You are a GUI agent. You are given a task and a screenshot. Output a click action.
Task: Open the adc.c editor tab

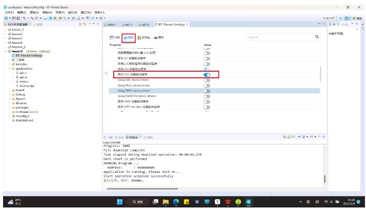127,24
